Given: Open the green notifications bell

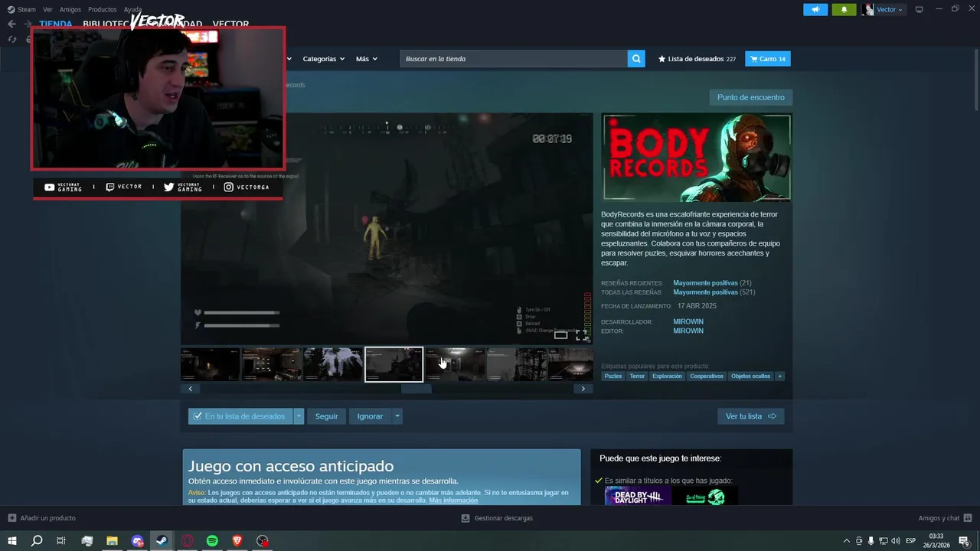Looking at the screenshot, I should point(844,9).
